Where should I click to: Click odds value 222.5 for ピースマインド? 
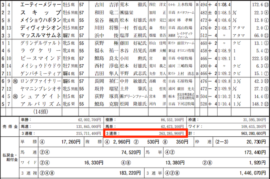pyautogui.click(x=256, y=58)
